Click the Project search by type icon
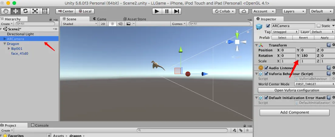 tap(234, 130)
